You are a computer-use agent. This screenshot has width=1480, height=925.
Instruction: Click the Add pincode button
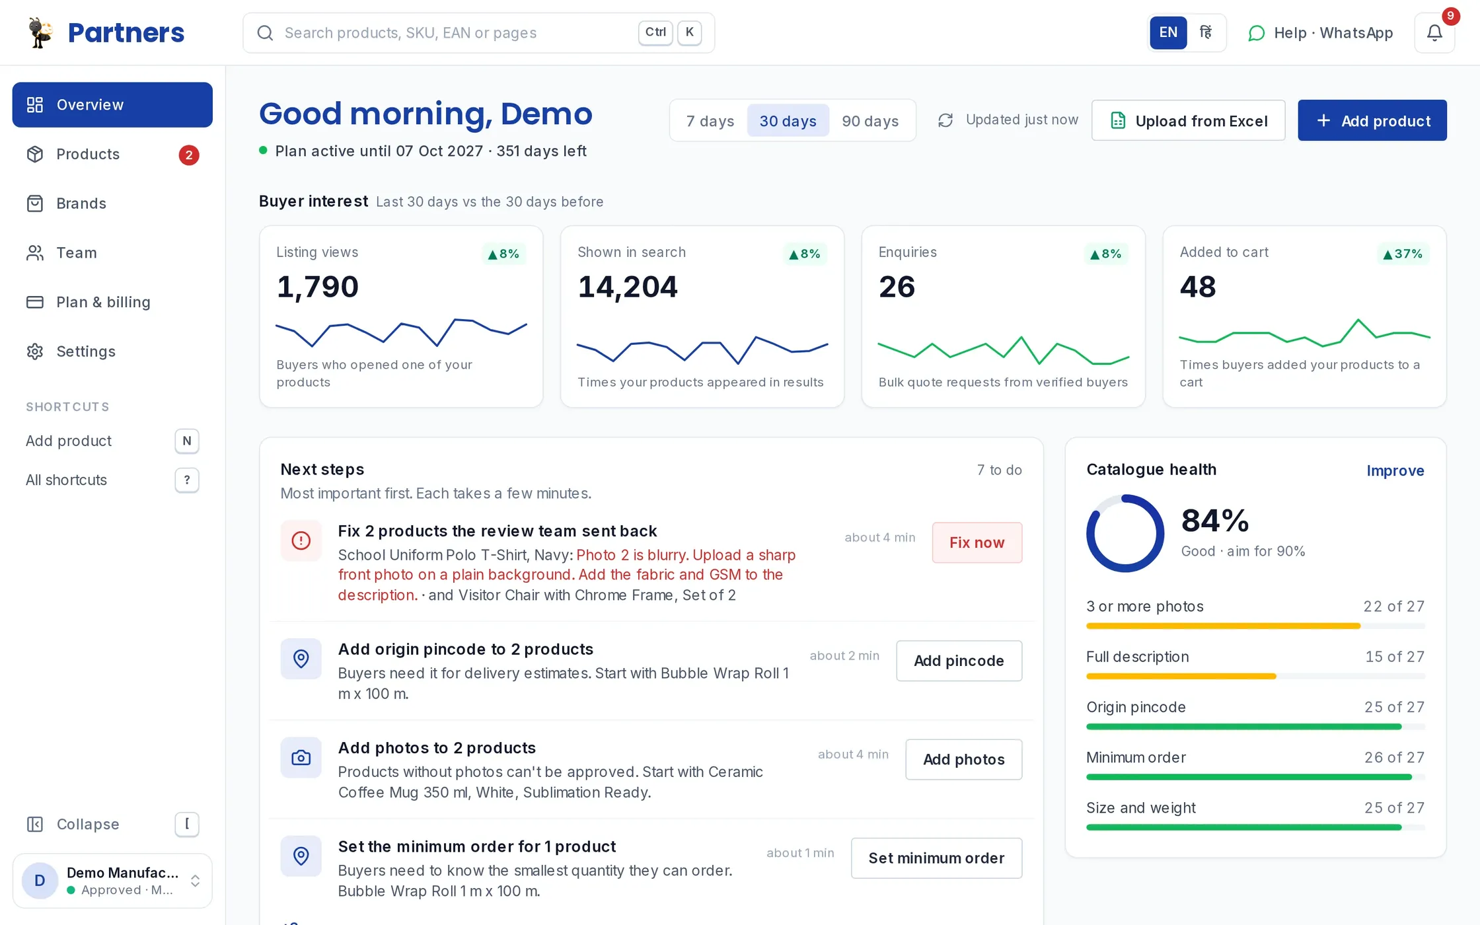pyautogui.click(x=959, y=661)
